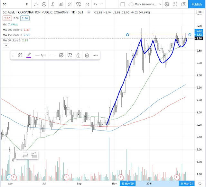Collapse the indicator legend with the caret
206x187 pixels.
coord(6,46)
